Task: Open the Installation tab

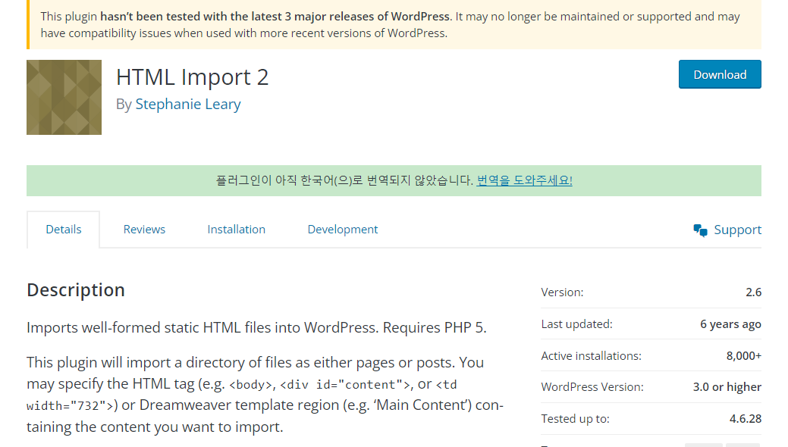Action: [236, 230]
